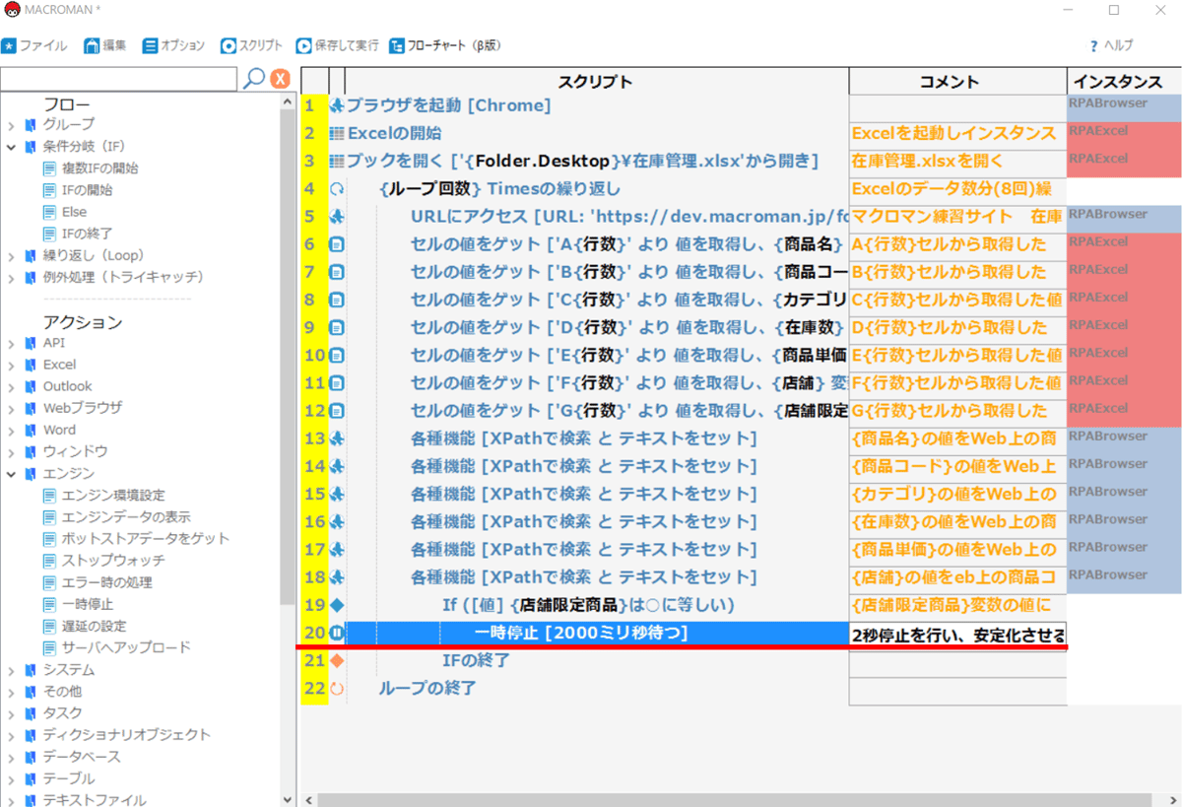Click browser icon on row 5
This screenshot has width=1182, height=807.
(x=337, y=216)
